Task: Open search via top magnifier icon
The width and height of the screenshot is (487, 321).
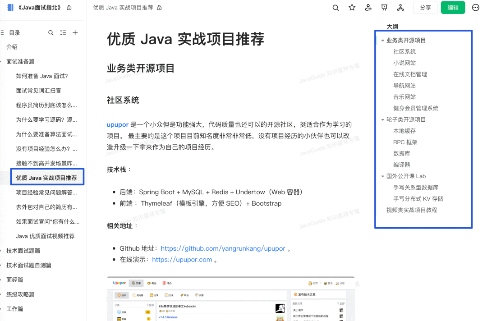Action: (335, 8)
